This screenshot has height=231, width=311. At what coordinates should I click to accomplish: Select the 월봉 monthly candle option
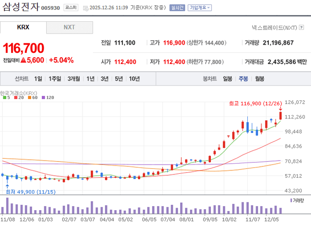point(259,79)
